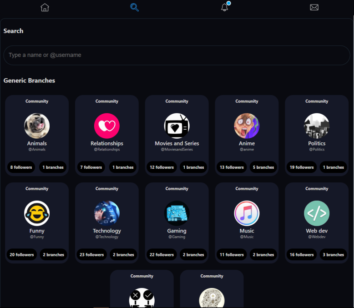View Web dev 16 followers
354x308 pixels.
click(302, 255)
